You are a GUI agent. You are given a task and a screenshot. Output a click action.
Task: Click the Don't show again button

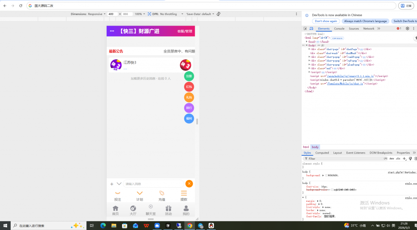326,21
